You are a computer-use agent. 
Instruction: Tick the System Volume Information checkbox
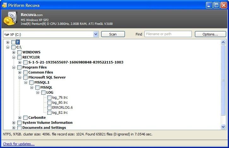[20, 123]
